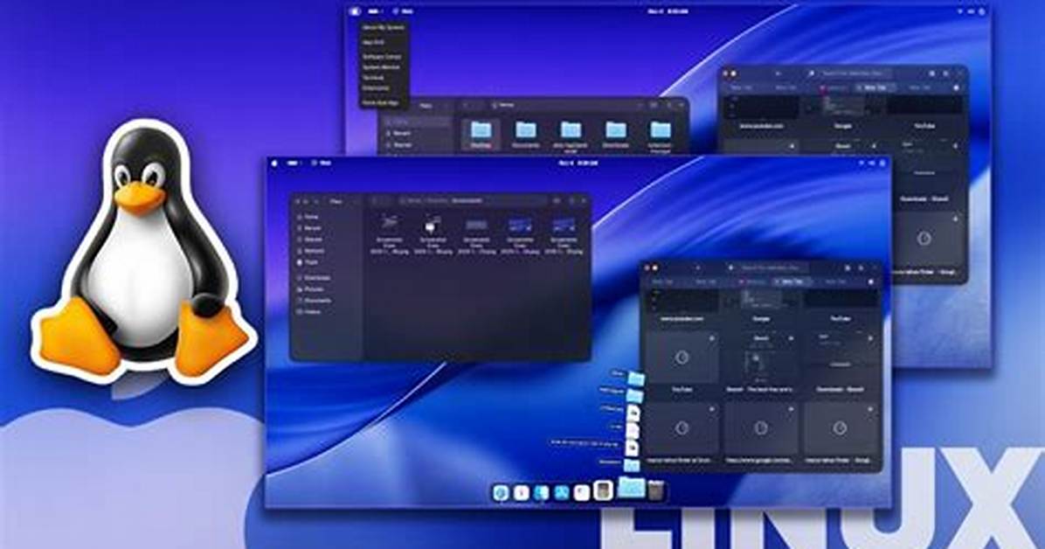Open the YouTube tile in the back browser window
1045x549 pixels.
click(x=924, y=111)
